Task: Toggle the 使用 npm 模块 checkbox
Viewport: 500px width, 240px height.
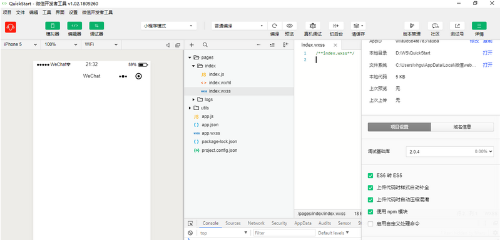Action: 370,212
